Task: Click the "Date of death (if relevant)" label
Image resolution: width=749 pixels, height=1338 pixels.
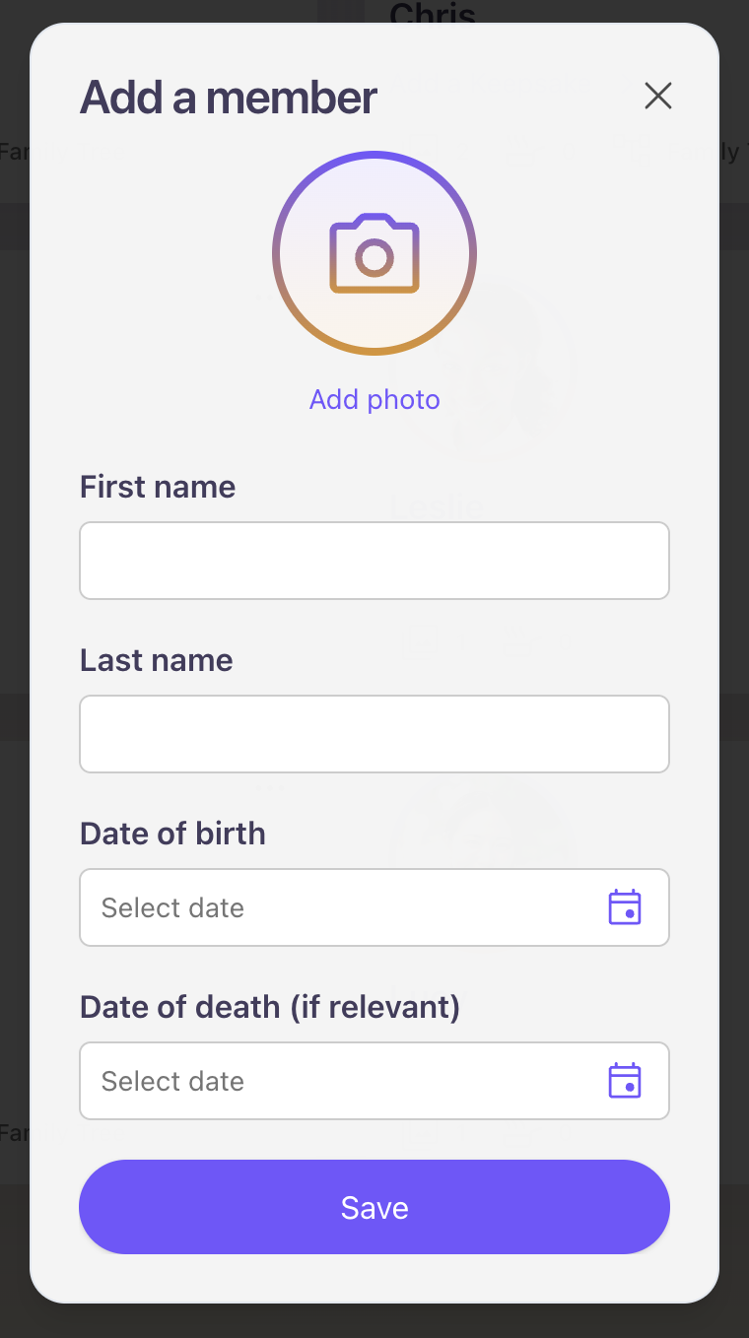Action: click(270, 1007)
